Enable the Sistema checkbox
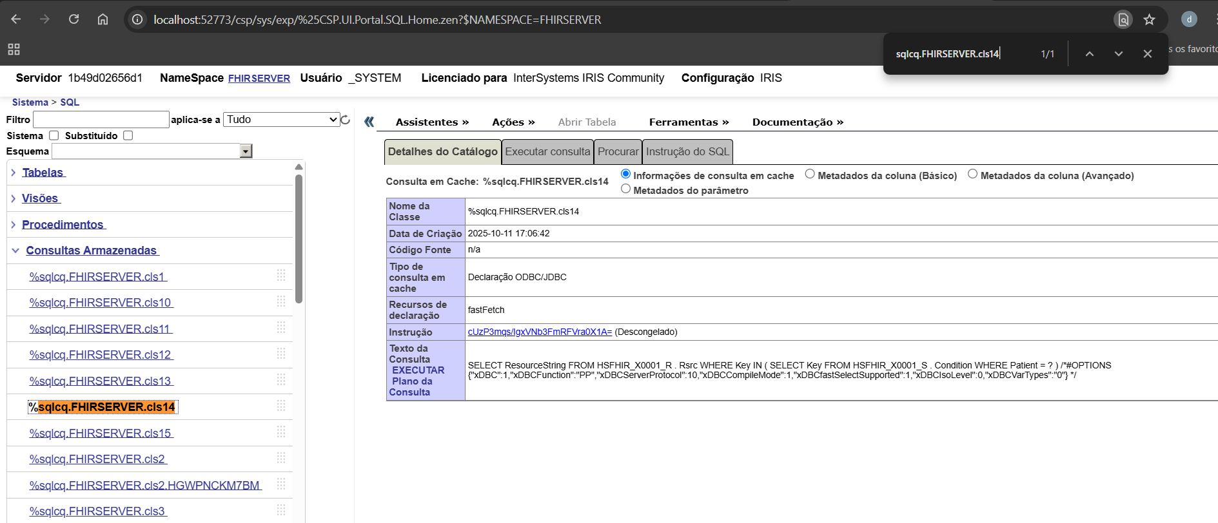 coord(54,135)
